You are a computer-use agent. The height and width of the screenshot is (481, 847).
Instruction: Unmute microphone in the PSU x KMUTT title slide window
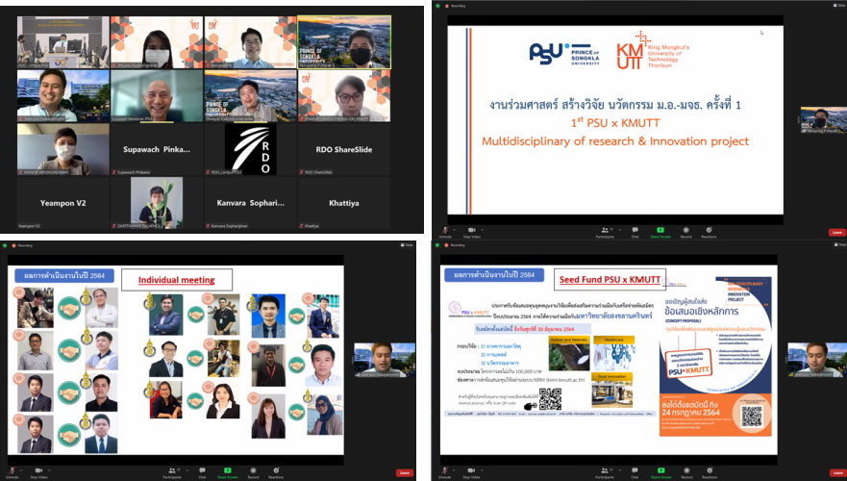tap(445, 232)
